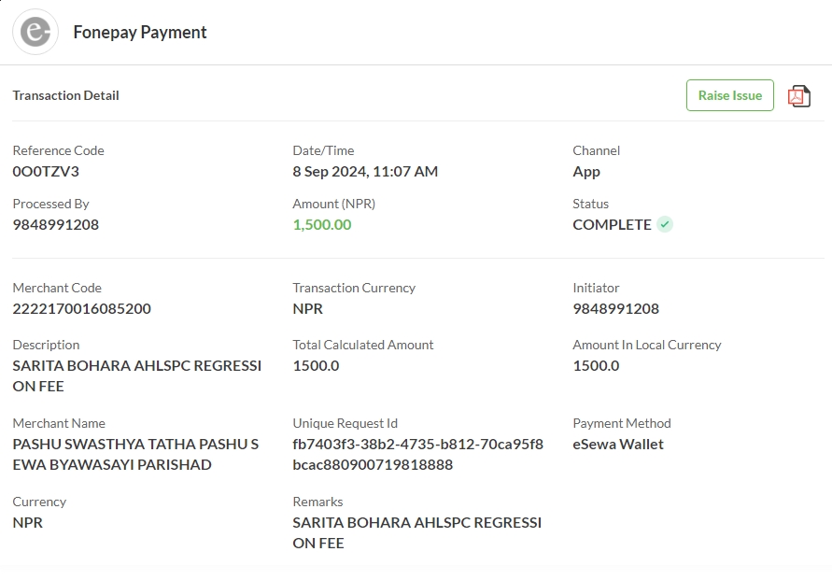Click the Status label
Image resolution: width=832 pixels, height=580 pixels.
(x=590, y=204)
